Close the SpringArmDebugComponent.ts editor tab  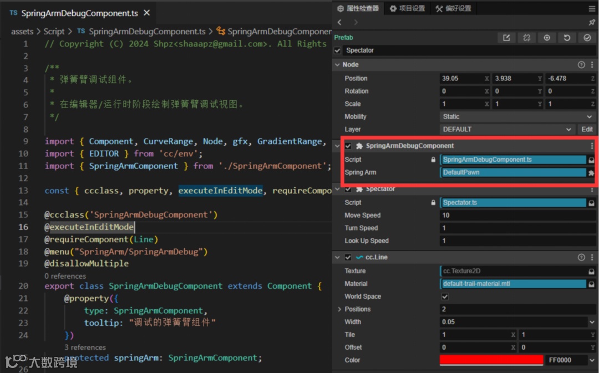[146, 13]
